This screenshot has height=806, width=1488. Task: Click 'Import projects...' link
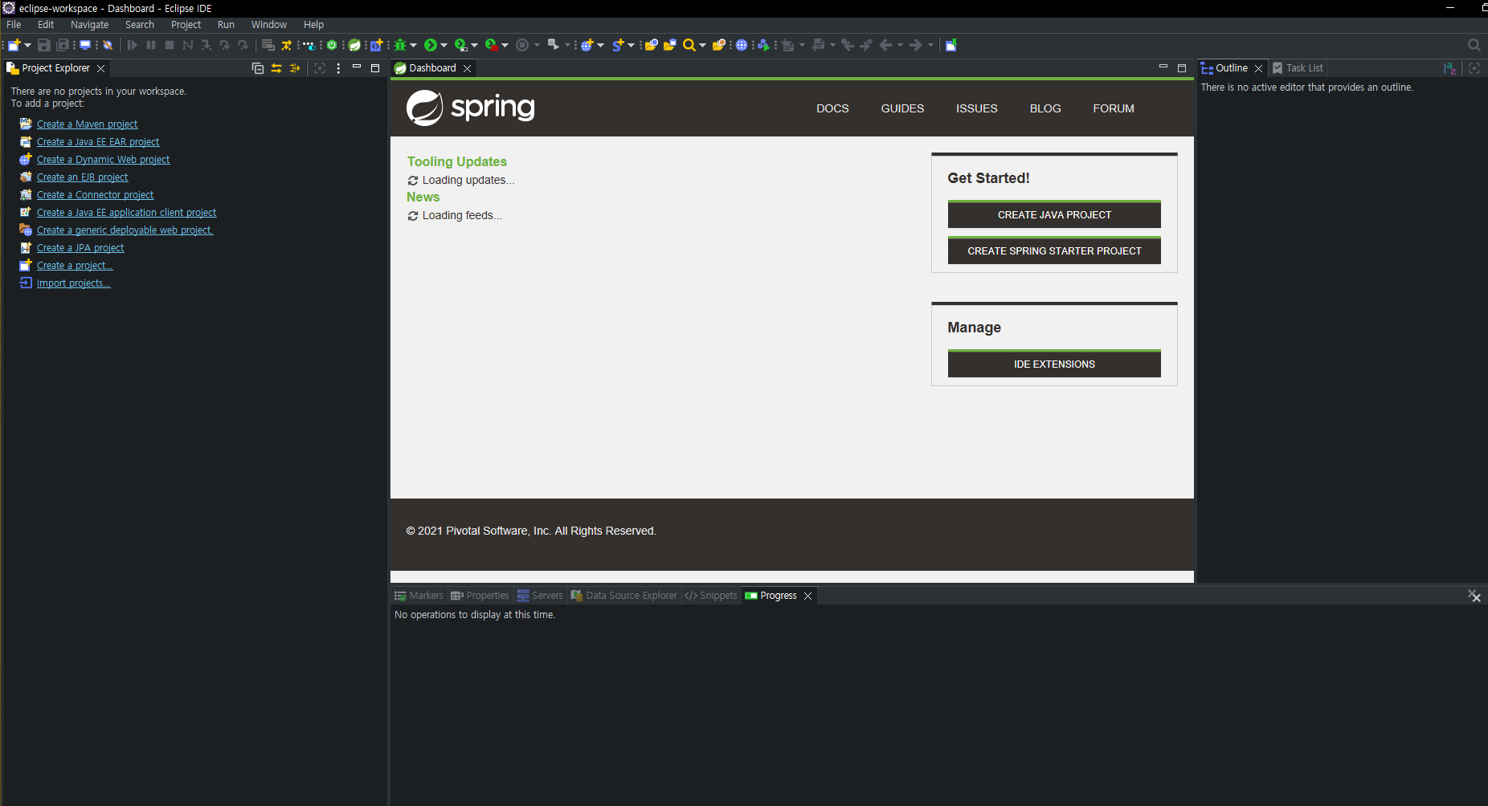click(73, 283)
